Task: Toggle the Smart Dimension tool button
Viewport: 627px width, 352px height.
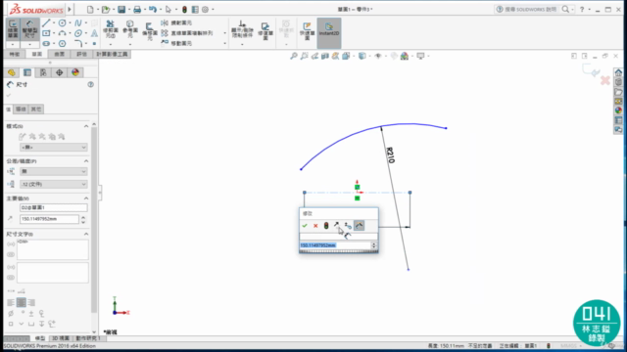Action: click(x=29, y=29)
